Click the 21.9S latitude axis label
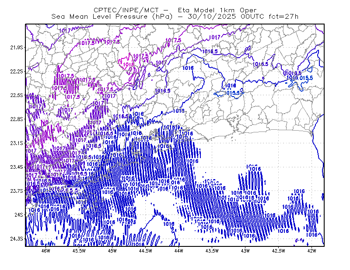This screenshot has width=350, height=270. click(17, 48)
